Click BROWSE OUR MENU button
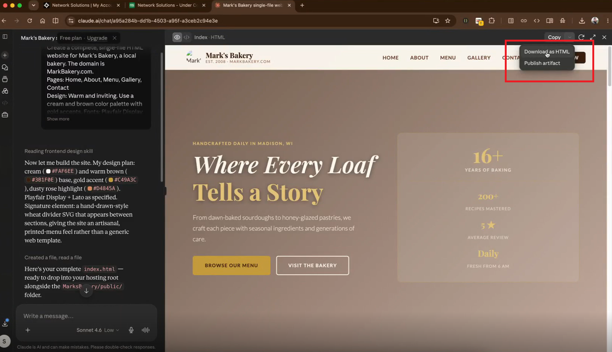Screen dimensions: 612x352 231,266
